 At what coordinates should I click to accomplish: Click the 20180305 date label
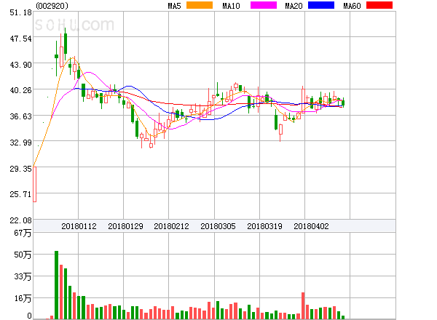tap(218, 226)
